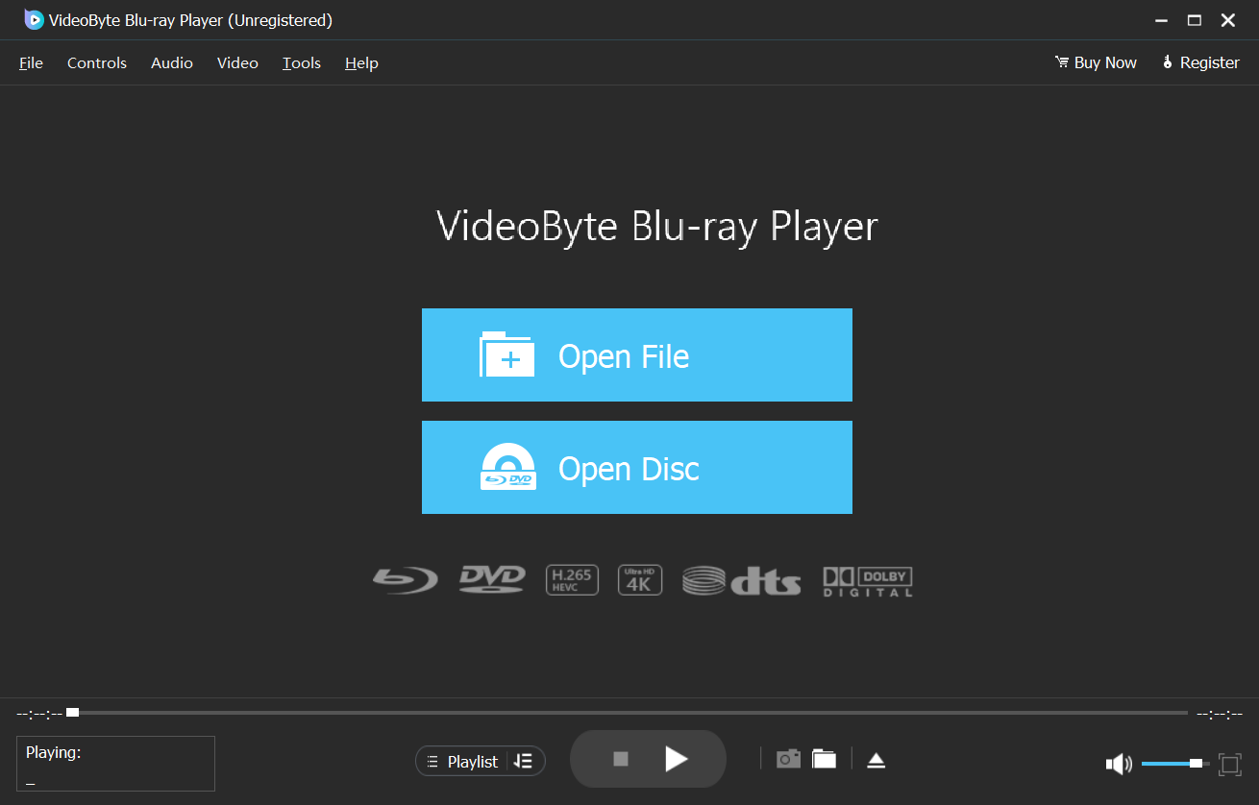Start playback with the Play button
Image resolution: width=1259 pixels, height=805 pixels.
[x=677, y=758]
